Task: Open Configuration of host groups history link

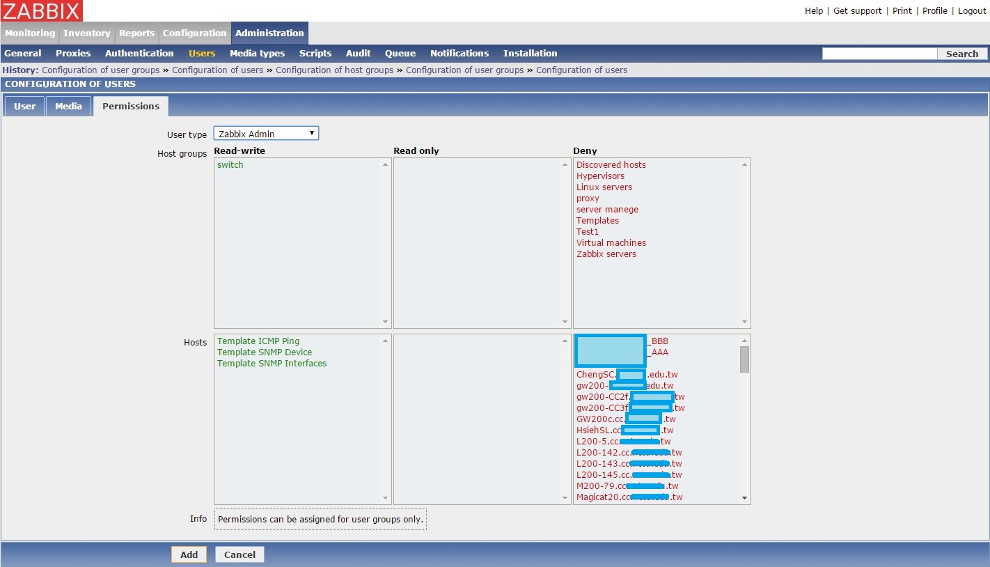Action: coord(334,70)
